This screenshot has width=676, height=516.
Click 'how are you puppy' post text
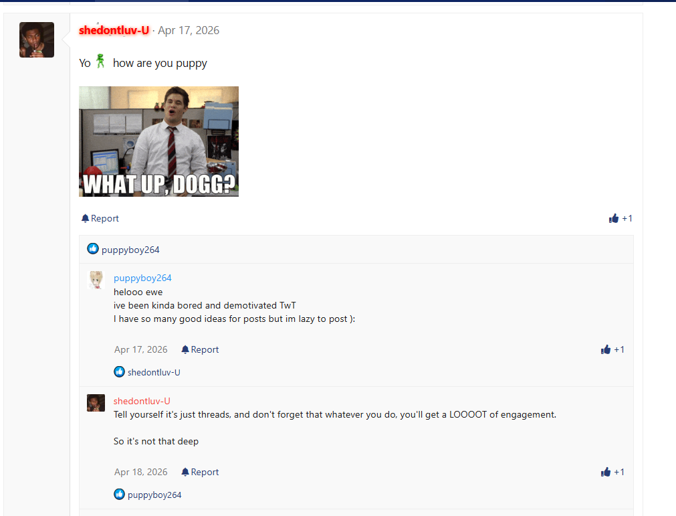(160, 64)
